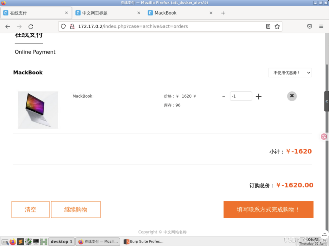The image size is (329, 246).
Task: Open the Save to Pocket icon
Action: pyautogui.click(x=309, y=26)
